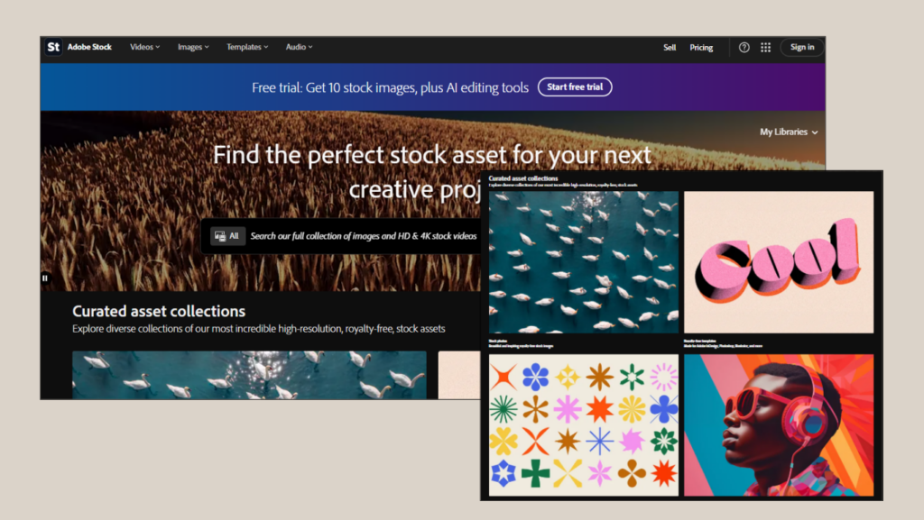This screenshot has height=520, width=924.
Task: Expand the Images menu
Action: [x=193, y=47]
